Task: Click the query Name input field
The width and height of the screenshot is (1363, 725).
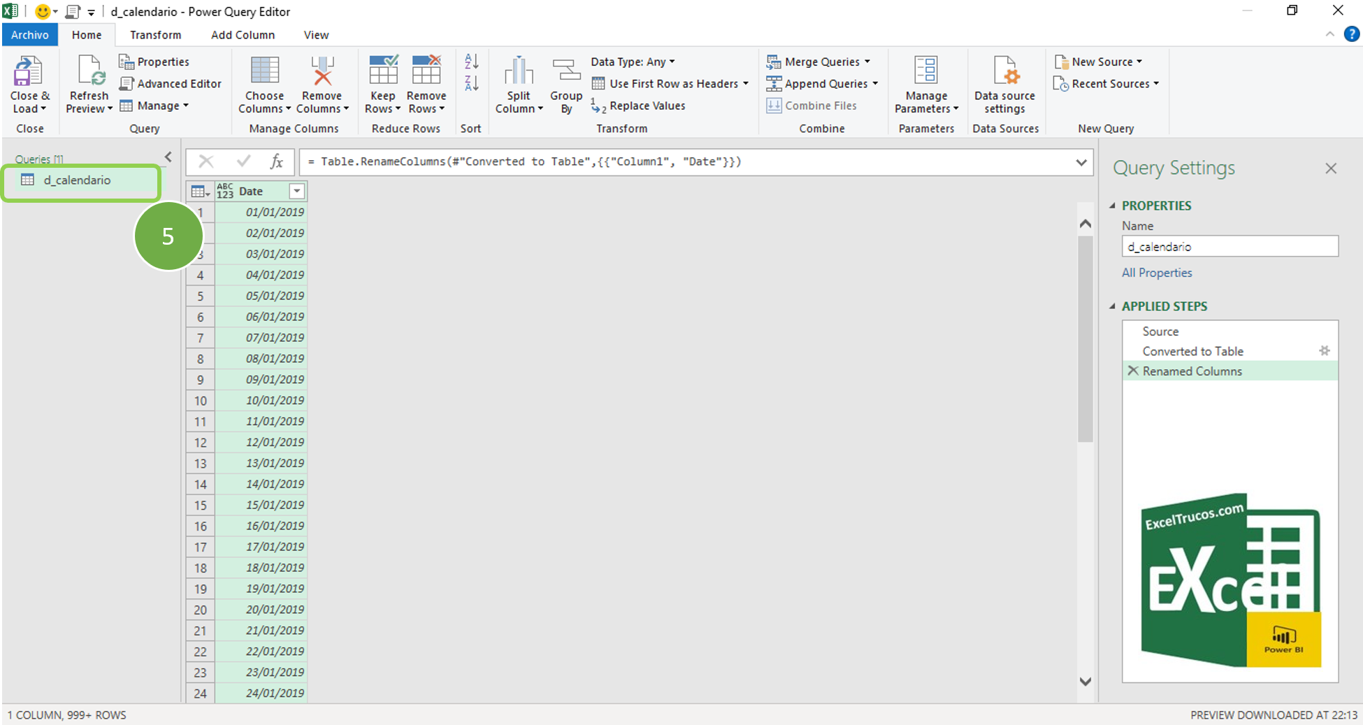Action: (1229, 247)
